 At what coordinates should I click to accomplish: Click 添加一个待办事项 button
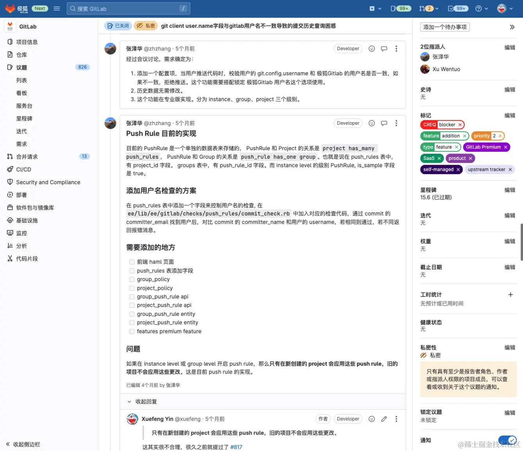tap(445, 27)
